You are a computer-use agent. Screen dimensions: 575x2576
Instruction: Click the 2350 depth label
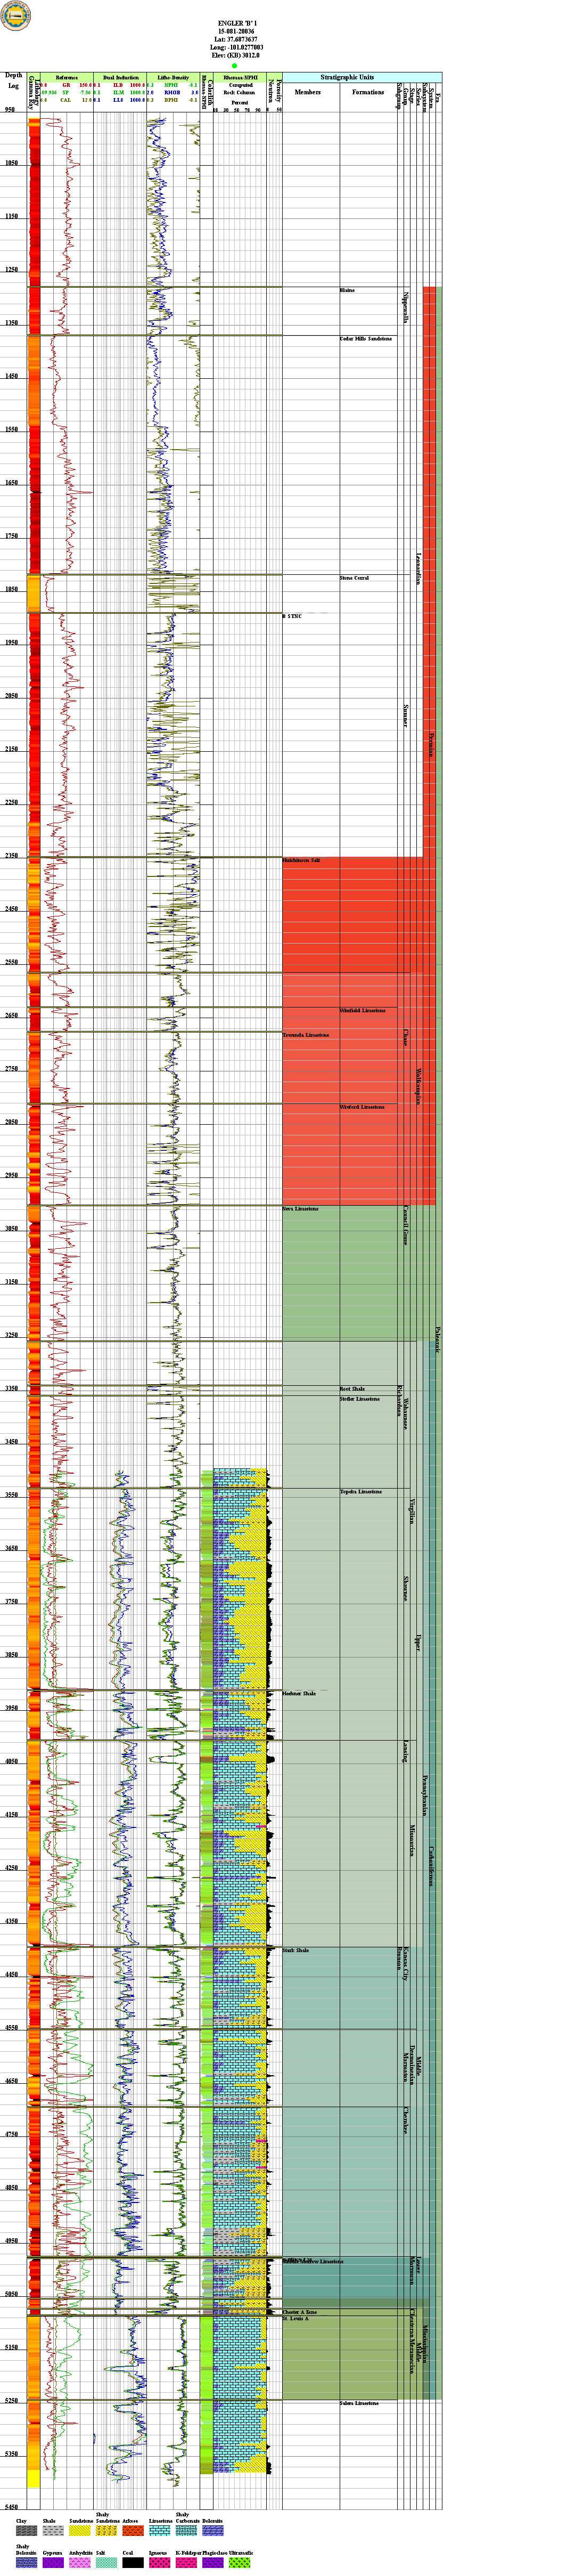click(x=10, y=856)
